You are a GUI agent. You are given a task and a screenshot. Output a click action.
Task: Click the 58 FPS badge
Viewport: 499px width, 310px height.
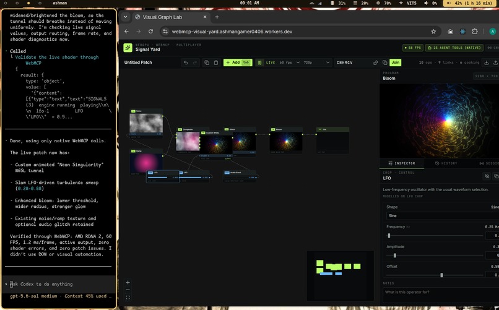click(413, 48)
